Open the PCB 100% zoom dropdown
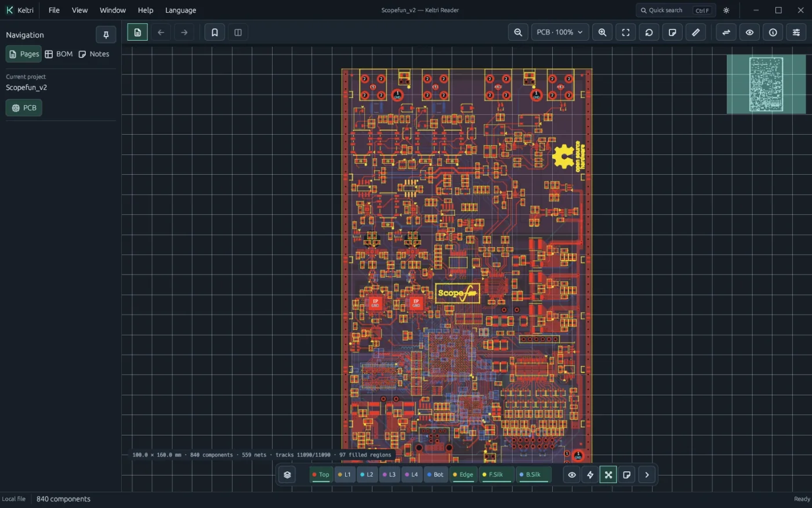The width and height of the screenshot is (812, 508). [x=560, y=33]
